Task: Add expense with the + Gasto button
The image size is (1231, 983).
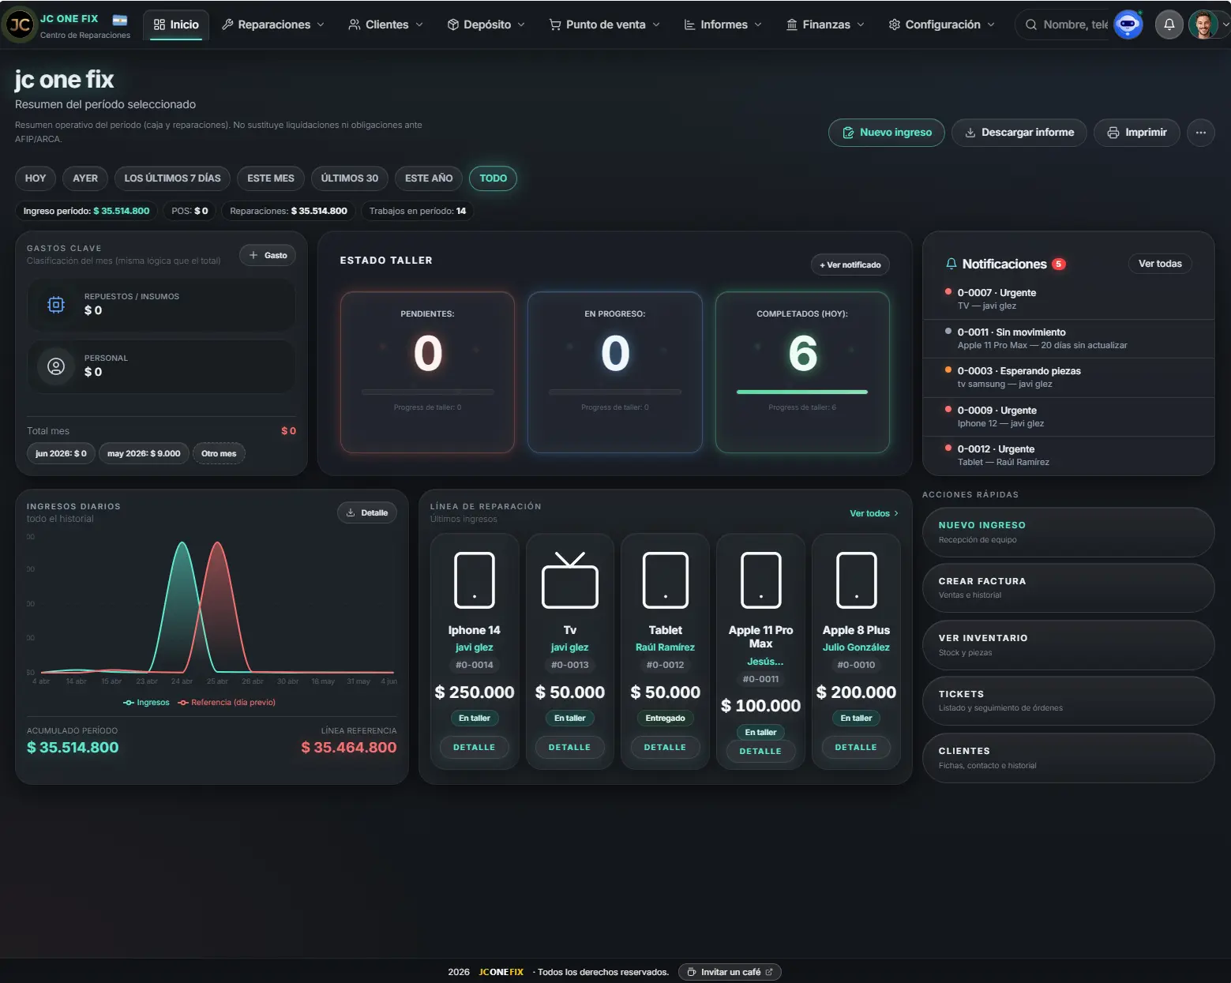Action: click(268, 255)
